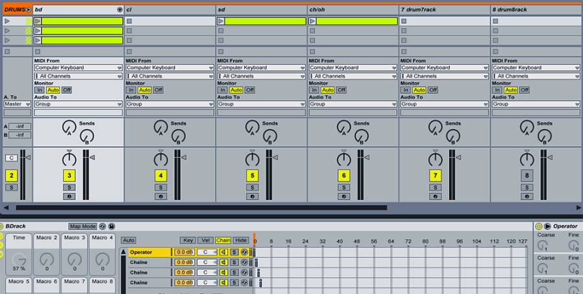Switch to the Vel zone tab
Screen dimensions: 583x294
click(205, 240)
